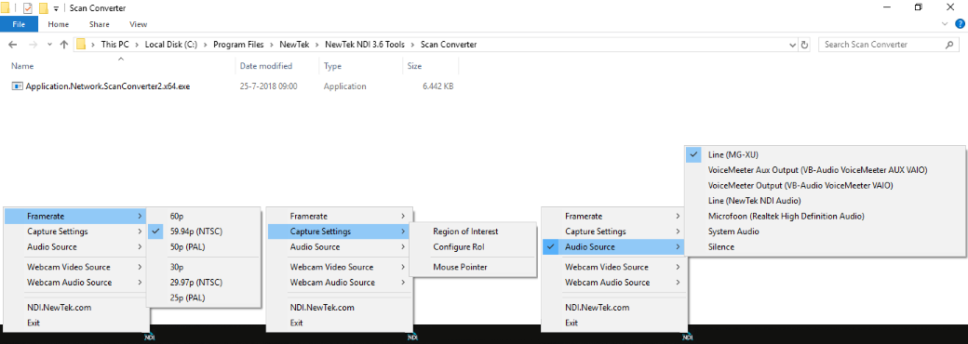Sort by Date modified column header
This screenshot has height=344, width=968.
click(x=266, y=66)
